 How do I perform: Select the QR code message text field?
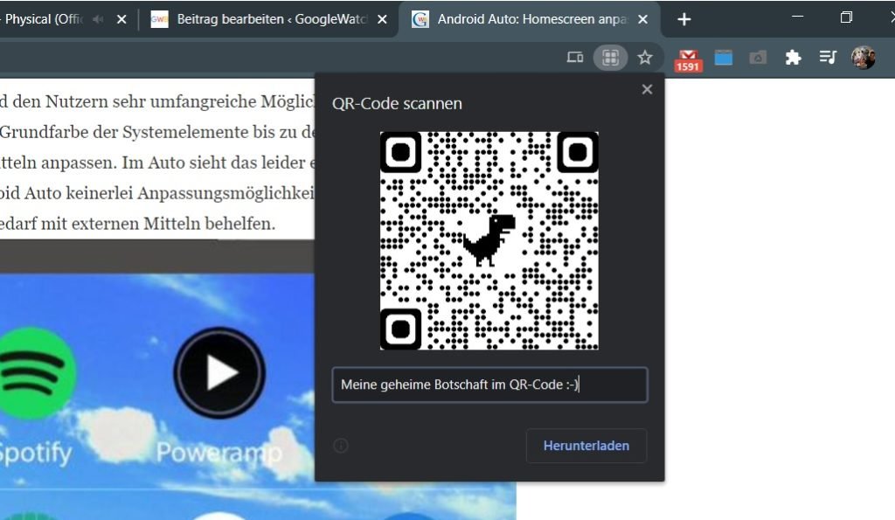click(489, 385)
